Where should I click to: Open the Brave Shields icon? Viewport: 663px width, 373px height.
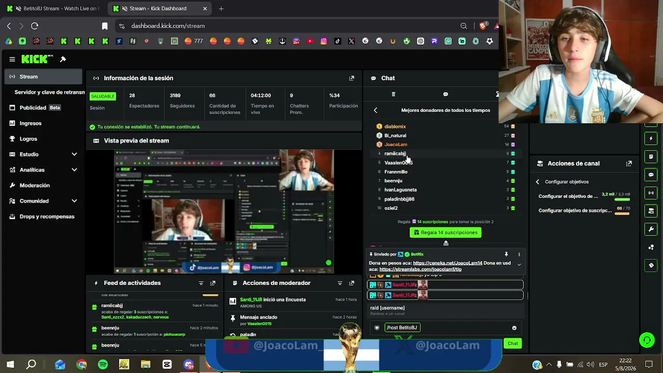pos(483,26)
